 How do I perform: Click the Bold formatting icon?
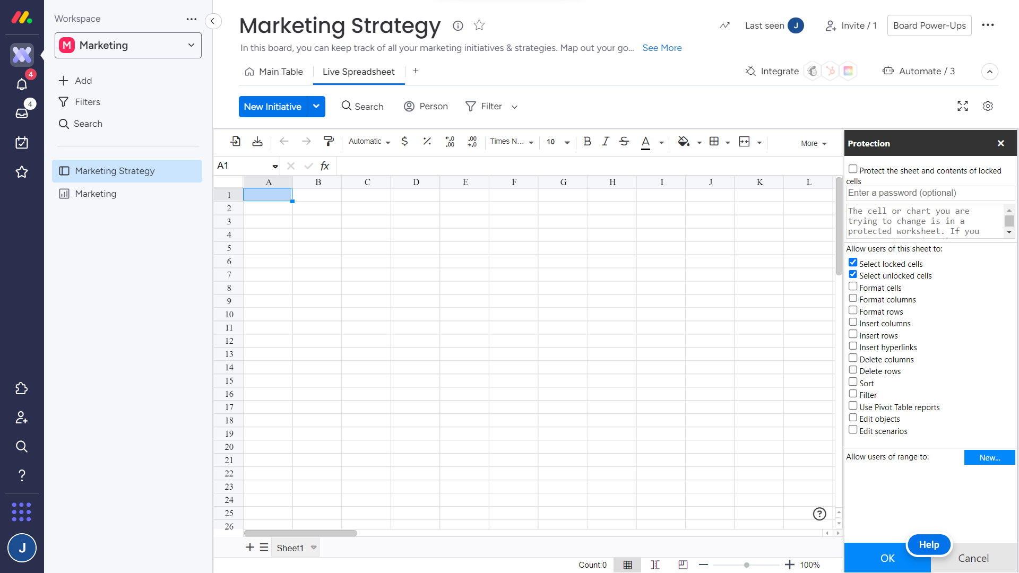(587, 142)
